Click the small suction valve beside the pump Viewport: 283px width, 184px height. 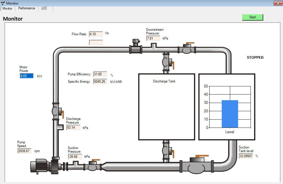pos(92,166)
